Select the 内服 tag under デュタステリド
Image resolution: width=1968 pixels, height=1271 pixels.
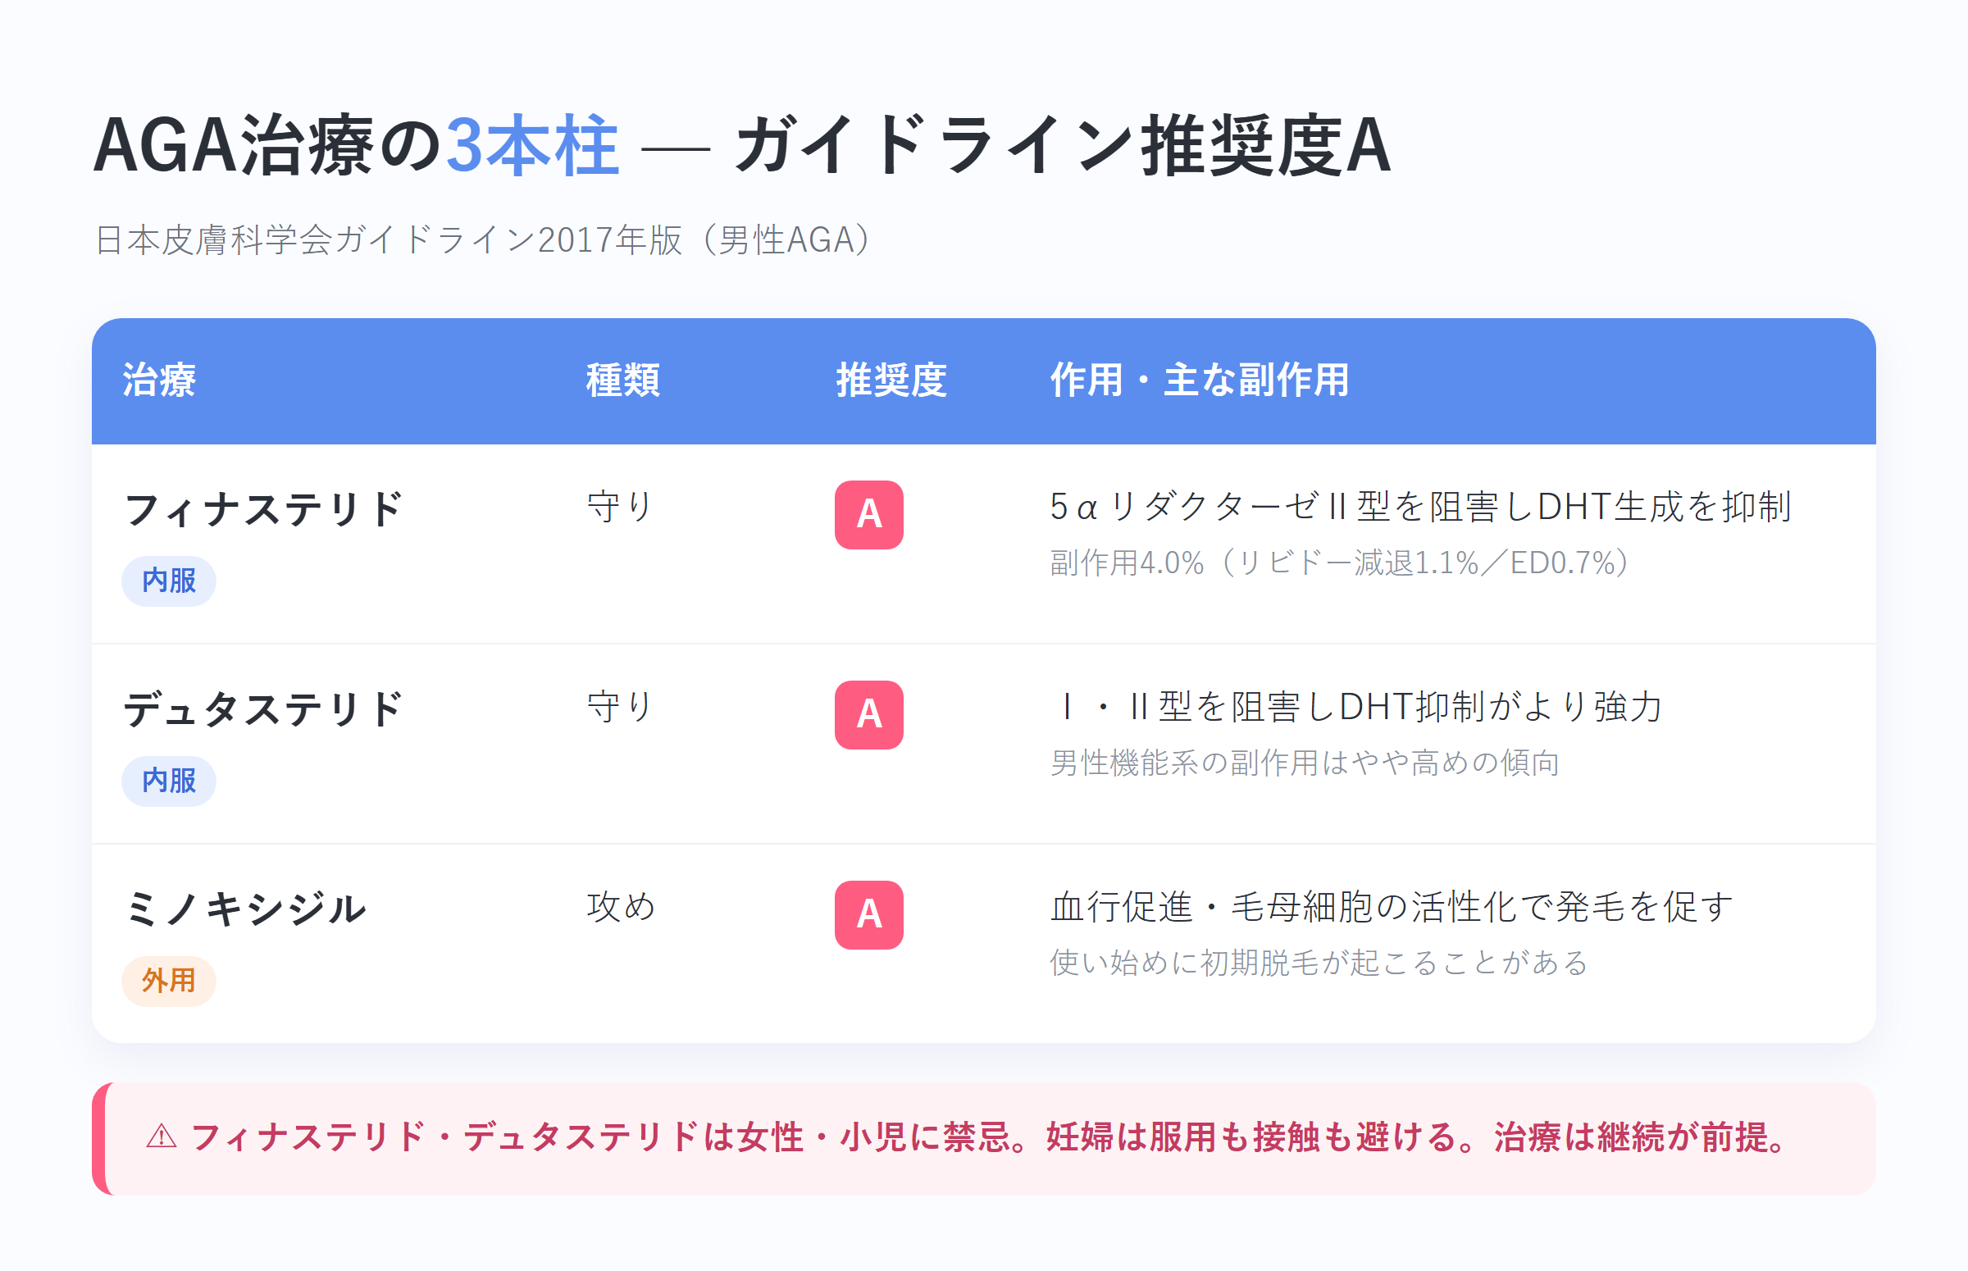(x=169, y=781)
